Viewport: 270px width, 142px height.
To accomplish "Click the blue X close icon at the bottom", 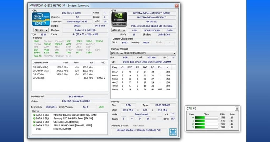I will [x=173, y=132].
